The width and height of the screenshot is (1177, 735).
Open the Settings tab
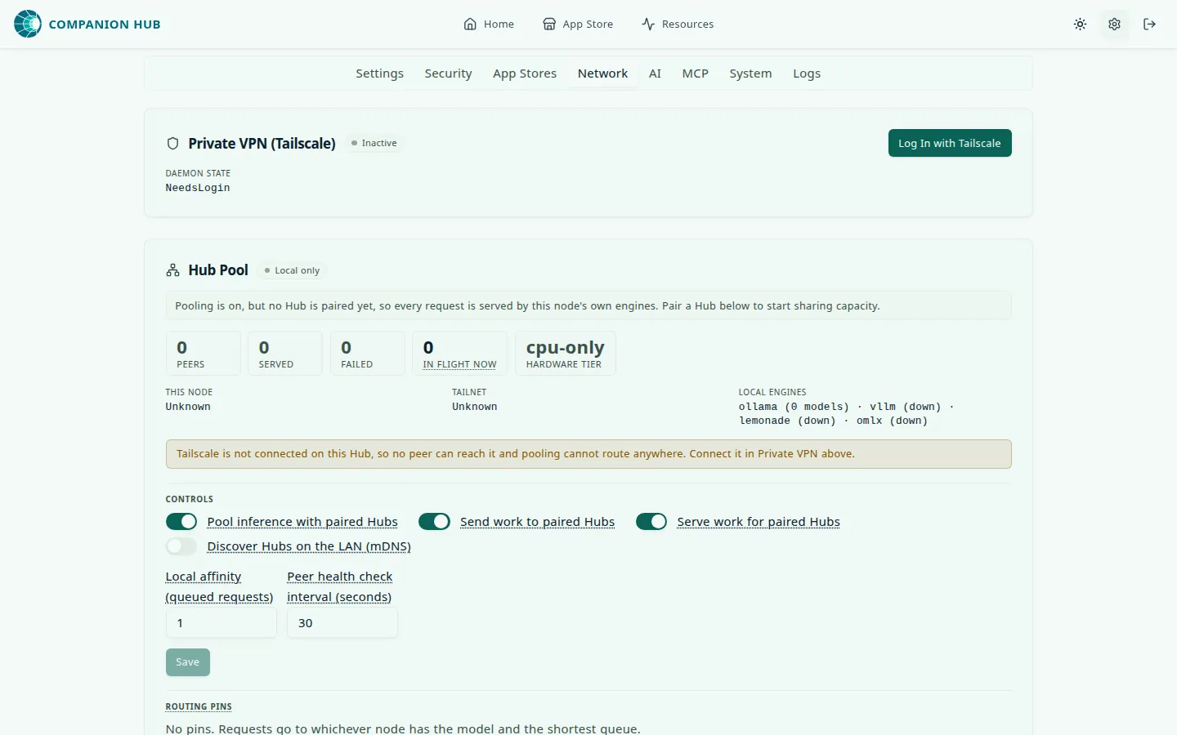tap(379, 73)
